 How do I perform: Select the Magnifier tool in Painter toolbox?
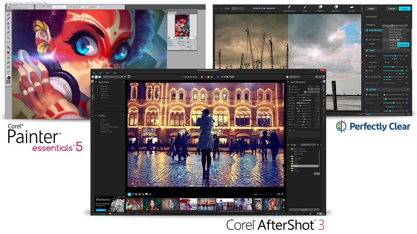click(8, 62)
